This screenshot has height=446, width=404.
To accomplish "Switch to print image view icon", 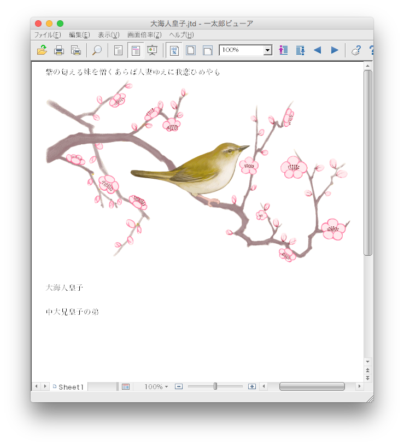I will click(136, 50).
